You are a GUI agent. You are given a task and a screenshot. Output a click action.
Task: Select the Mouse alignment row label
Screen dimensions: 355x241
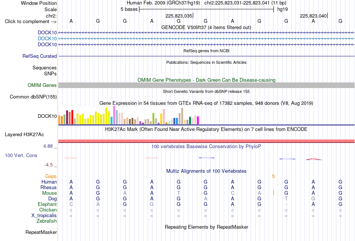click(x=49, y=193)
